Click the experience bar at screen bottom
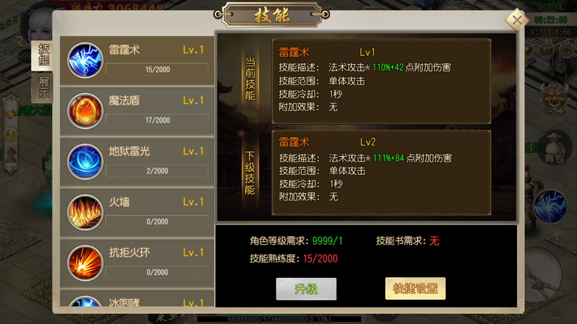The height and width of the screenshot is (324, 577). tap(279, 319)
